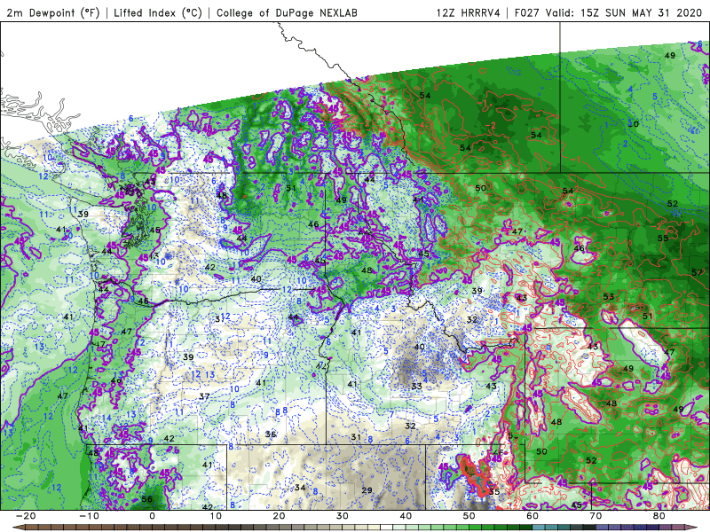Click the "Lifted Index (°C)" title text
Viewport: 710px width, 532px height.
click(158, 12)
